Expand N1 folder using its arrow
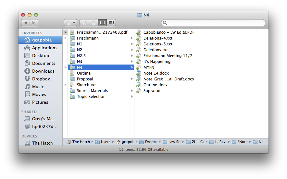 pyautogui.click(x=132, y=44)
